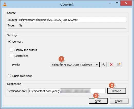Image resolution: width=134 pixels, height=109 pixels.
Task: Click the Source path field
Action: [x=72, y=20]
